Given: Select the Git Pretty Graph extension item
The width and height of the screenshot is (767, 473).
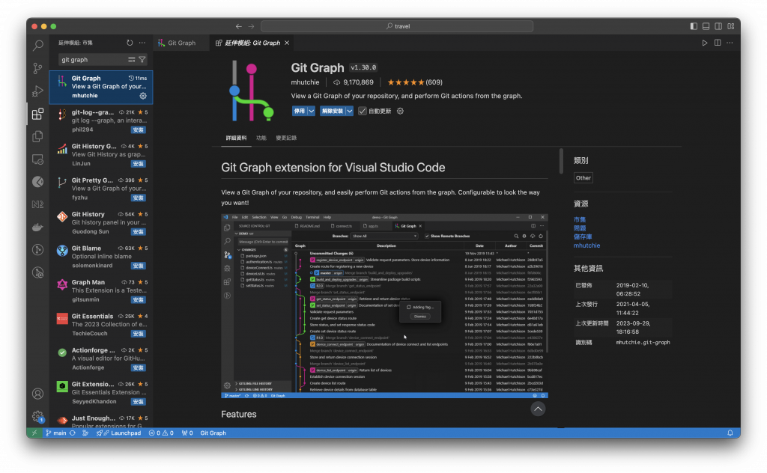Looking at the screenshot, I should [101, 189].
